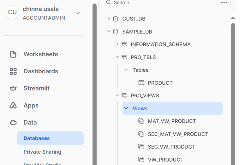Viewport: 251px width, 165px height.
Task: Expand the CUST_DB database node
Action: [x=109, y=19]
